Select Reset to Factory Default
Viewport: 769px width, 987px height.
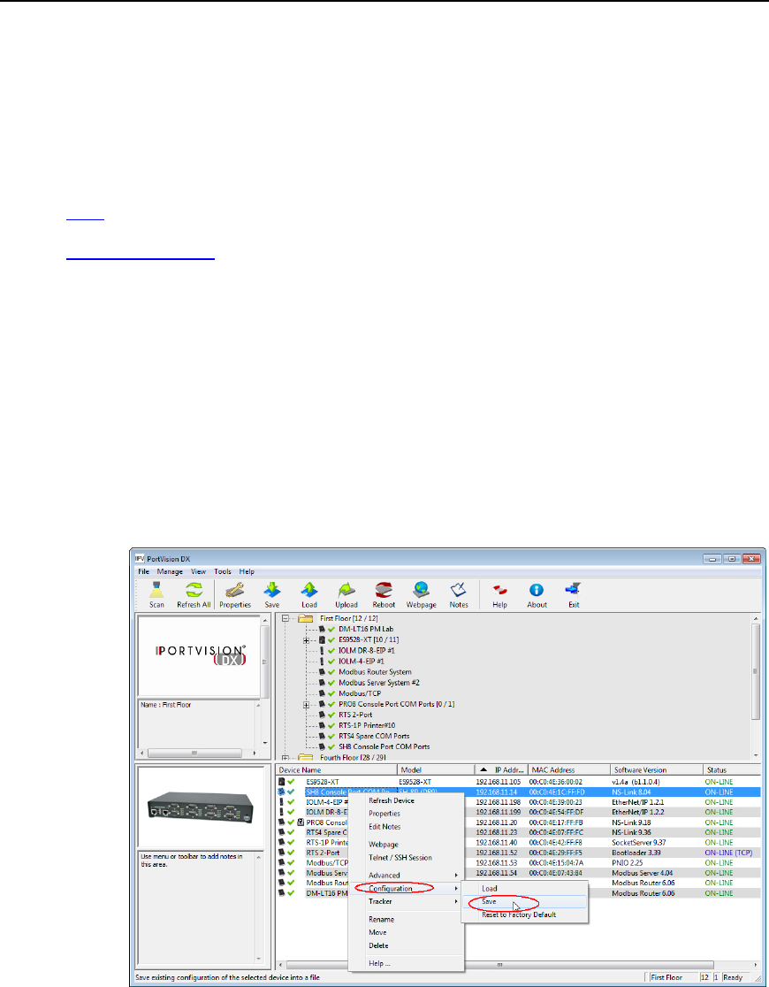click(x=525, y=915)
